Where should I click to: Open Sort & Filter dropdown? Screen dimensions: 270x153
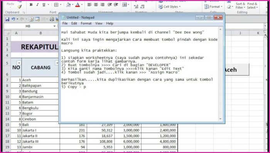(240, 6)
